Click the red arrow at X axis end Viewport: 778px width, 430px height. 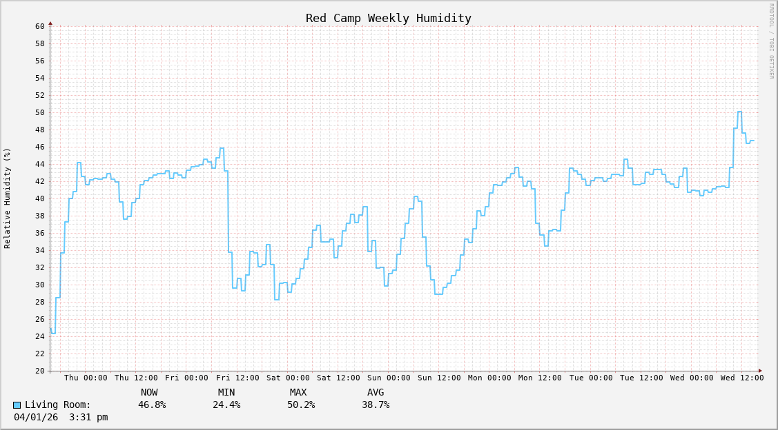(x=760, y=371)
